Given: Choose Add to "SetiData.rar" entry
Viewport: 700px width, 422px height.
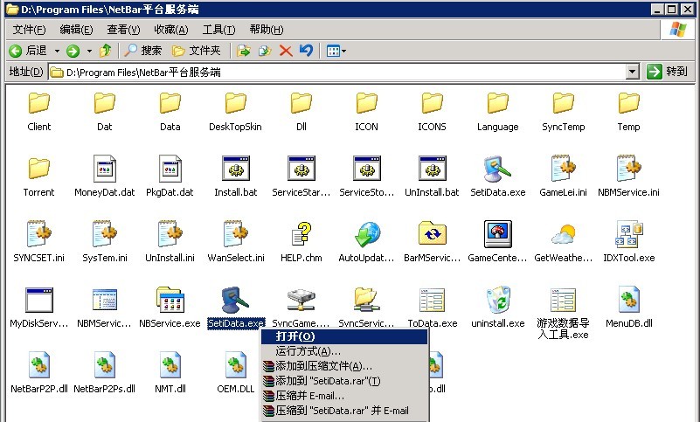Looking at the screenshot, I should click(x=344, y=381).
